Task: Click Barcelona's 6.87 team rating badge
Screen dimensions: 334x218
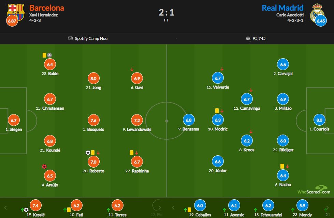Action: point(12,21)
